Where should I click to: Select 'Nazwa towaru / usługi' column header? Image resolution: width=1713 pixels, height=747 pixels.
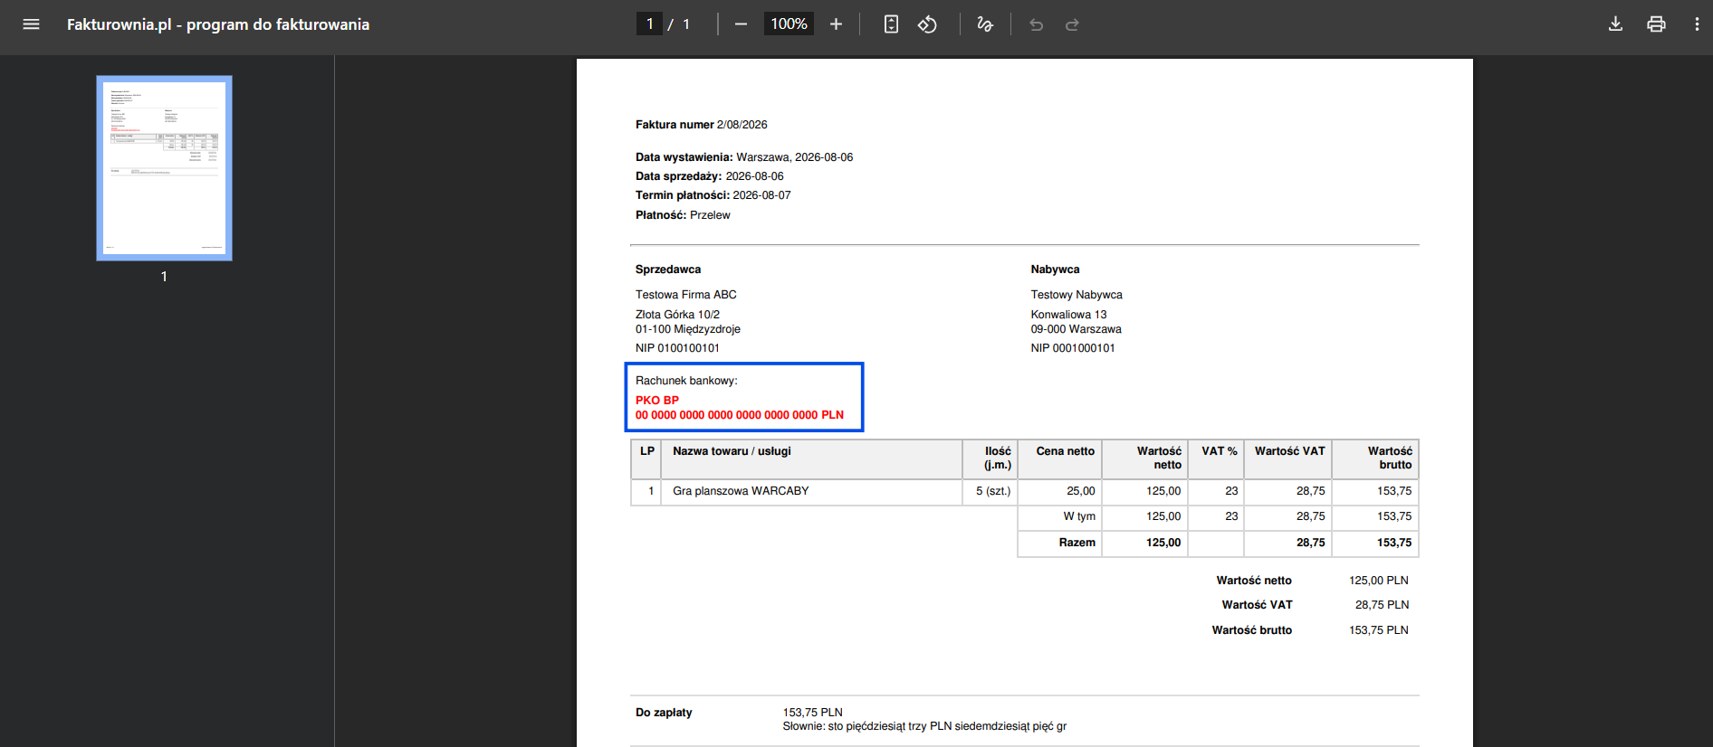tap(732, 451)
